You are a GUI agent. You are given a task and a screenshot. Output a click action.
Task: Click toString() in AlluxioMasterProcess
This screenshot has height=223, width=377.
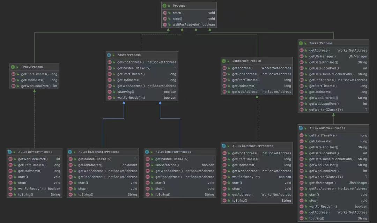163,195
